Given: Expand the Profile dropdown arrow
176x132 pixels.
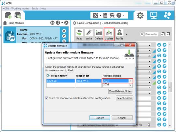Looking at the screenshot, I should (126, 34).
